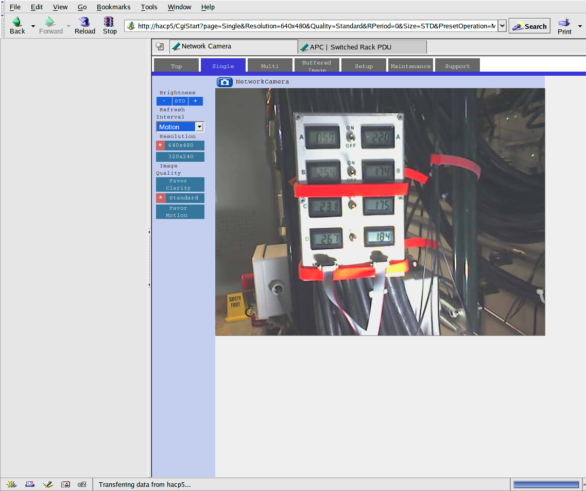Print the page using Print icon
The width and height of the screenshot is (586, 491).
(x=564, y=26)
